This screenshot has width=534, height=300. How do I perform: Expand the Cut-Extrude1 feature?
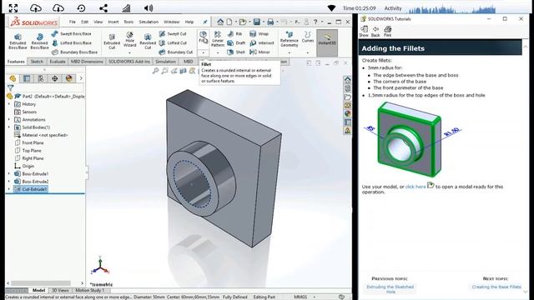pos(9,189)
